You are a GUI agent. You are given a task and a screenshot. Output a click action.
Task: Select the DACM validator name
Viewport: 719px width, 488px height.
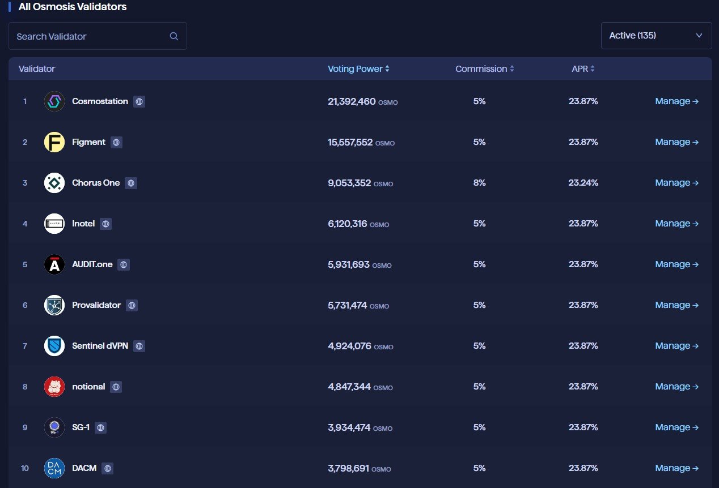84,468
